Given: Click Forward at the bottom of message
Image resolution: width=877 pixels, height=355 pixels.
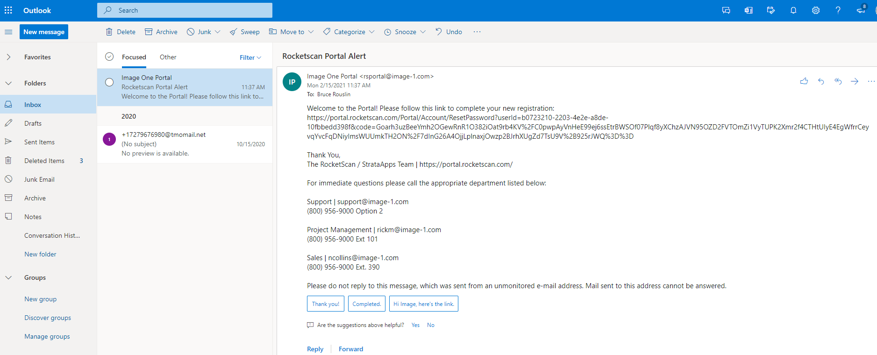Looking at the screenshot, I should click(x=351, y=349).
